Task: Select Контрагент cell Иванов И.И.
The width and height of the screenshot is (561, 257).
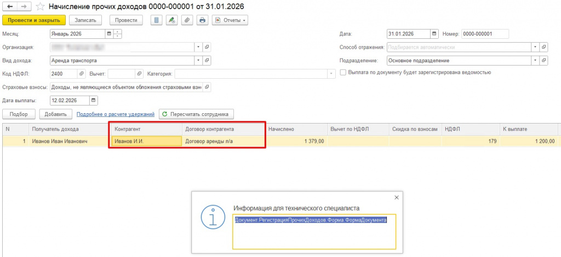Action: tap(146, 141)
